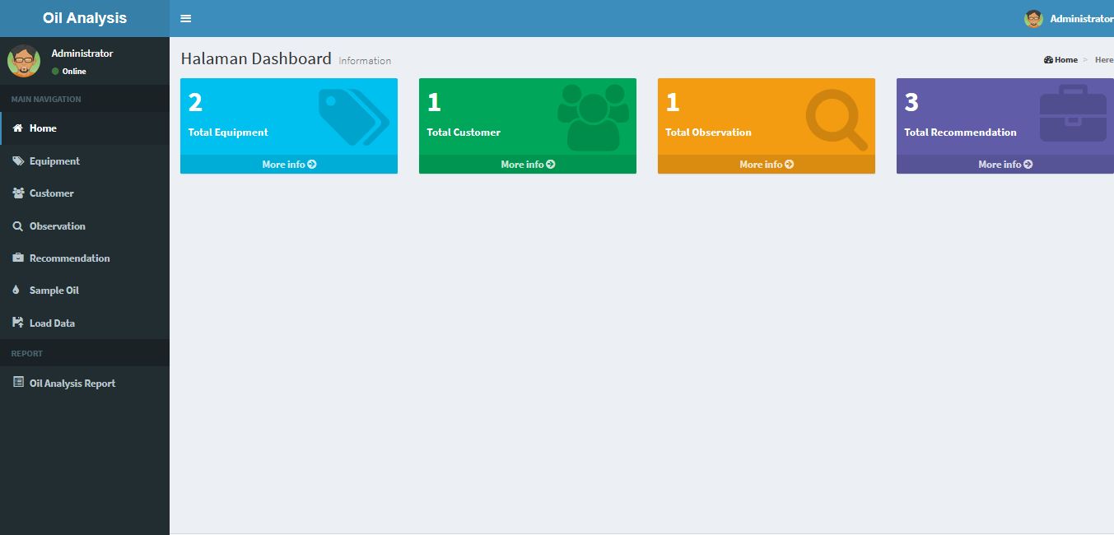Click More info on Total Equipment card

289,165
